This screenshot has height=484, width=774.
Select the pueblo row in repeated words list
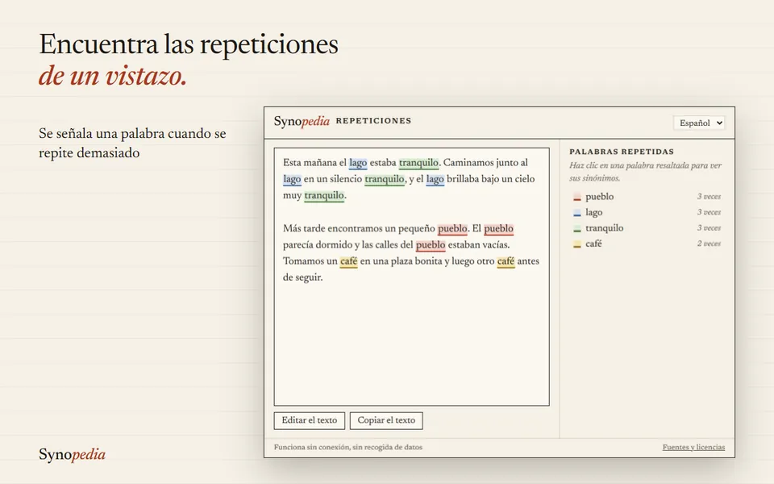[647, 197]
